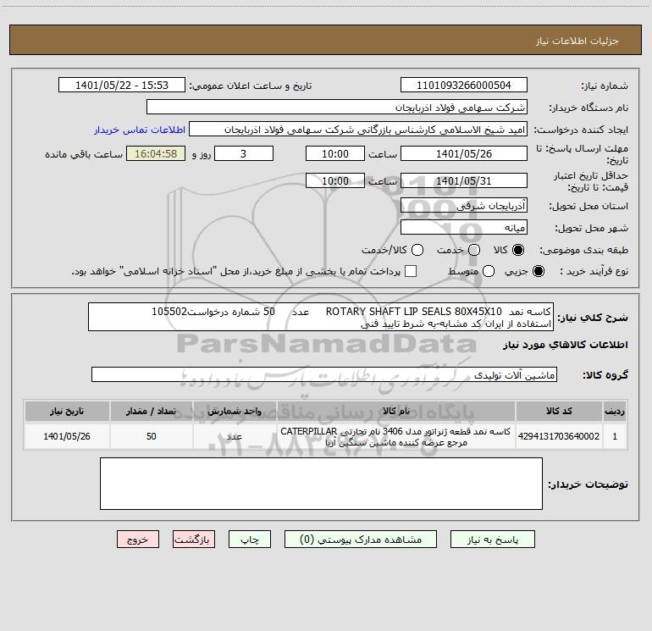Click the مشاهده مدارک پیوستی (0) button
The image size is (652, 631).
point(361,540)
